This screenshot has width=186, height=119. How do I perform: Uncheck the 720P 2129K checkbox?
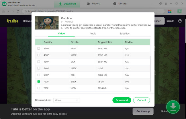[x=39, y=82]
